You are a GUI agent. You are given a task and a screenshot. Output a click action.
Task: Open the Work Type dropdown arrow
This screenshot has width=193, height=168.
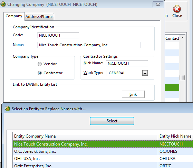pos(145,73)
